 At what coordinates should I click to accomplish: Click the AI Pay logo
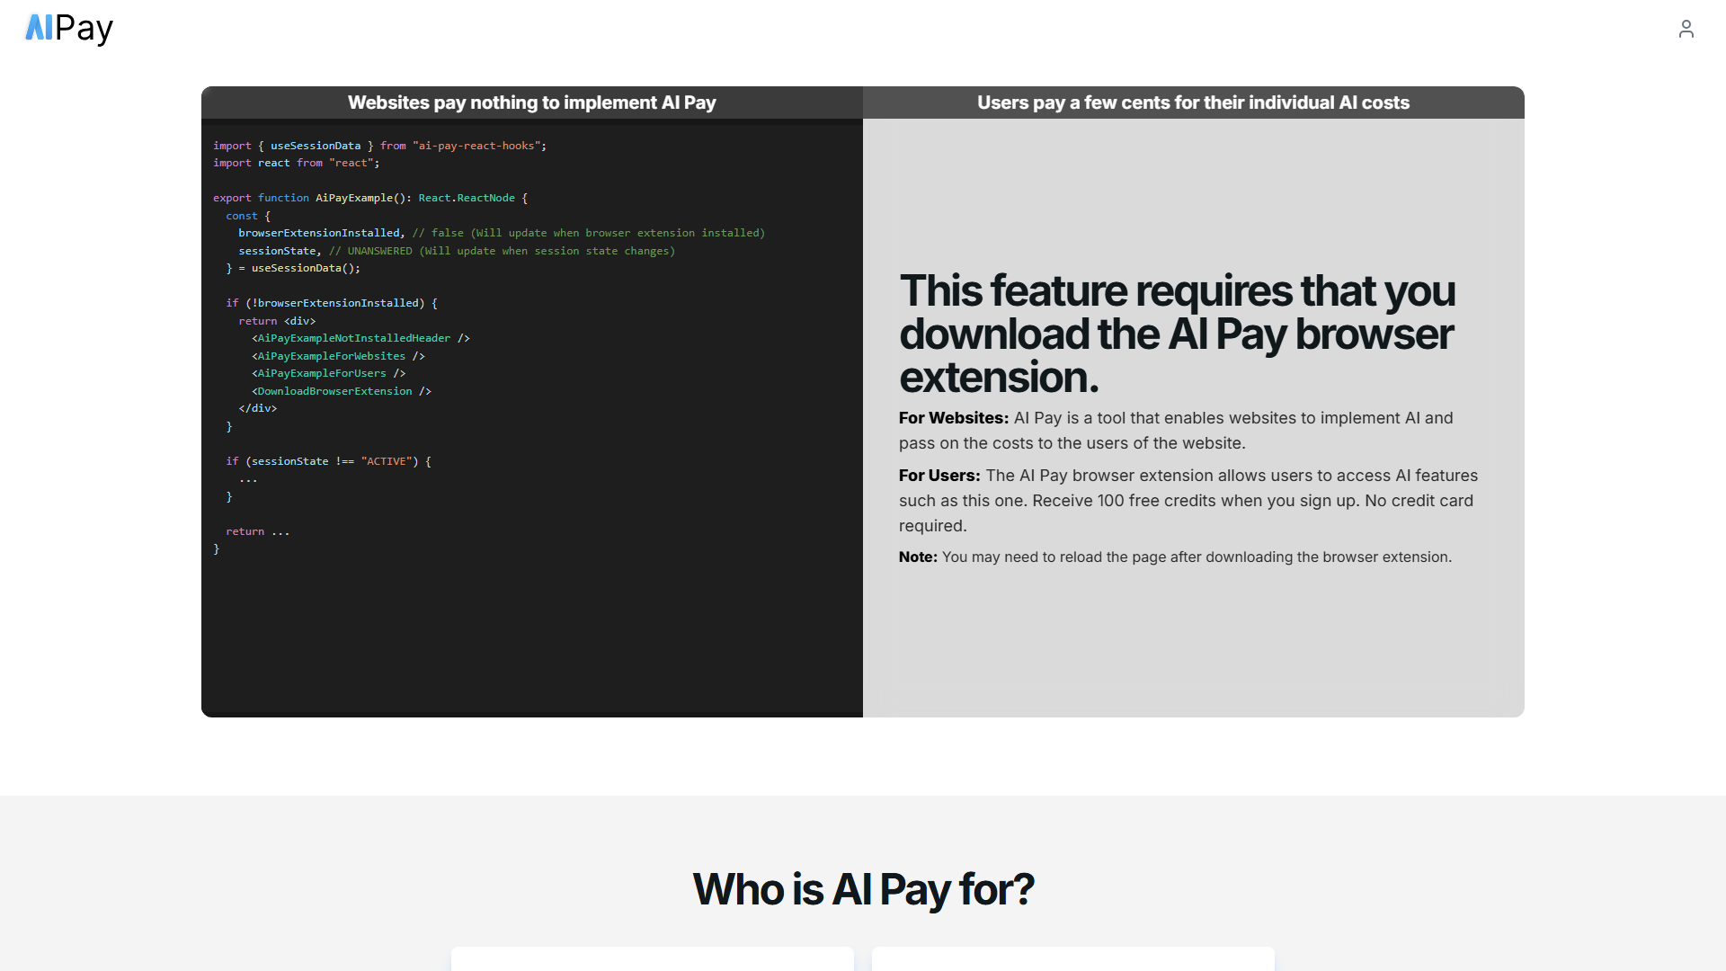[69, 29]
